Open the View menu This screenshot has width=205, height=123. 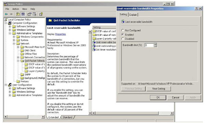coord(25,9)
